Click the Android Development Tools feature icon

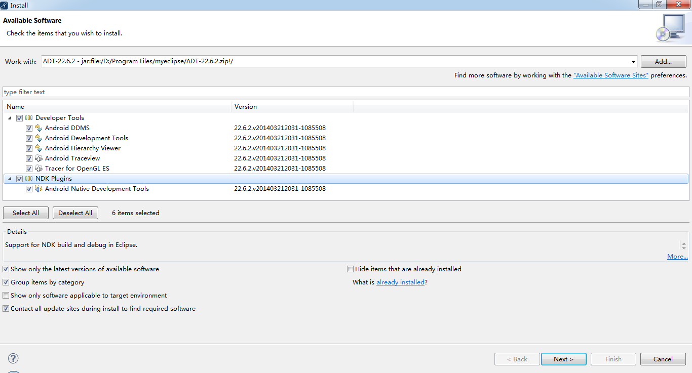point(39,138)
